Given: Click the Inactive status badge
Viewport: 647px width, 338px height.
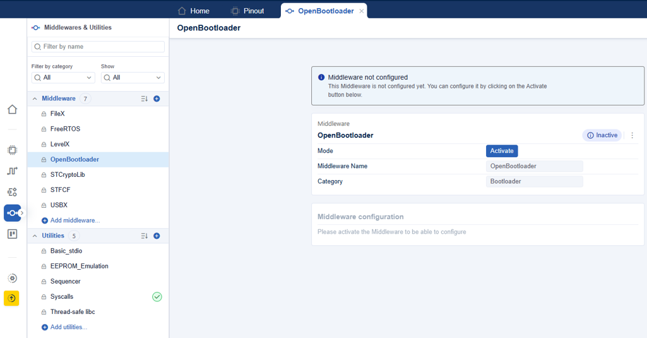Looking at the screenshot, I should 602,135.
